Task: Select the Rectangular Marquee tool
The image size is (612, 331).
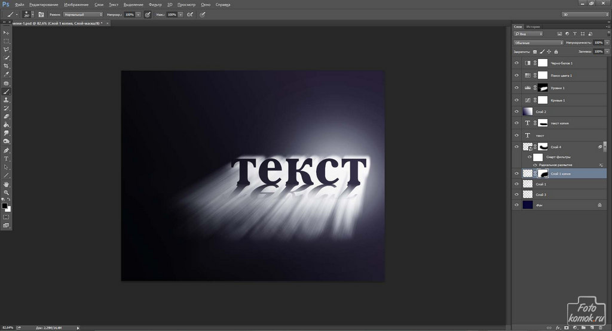Action: coord(6,41)
